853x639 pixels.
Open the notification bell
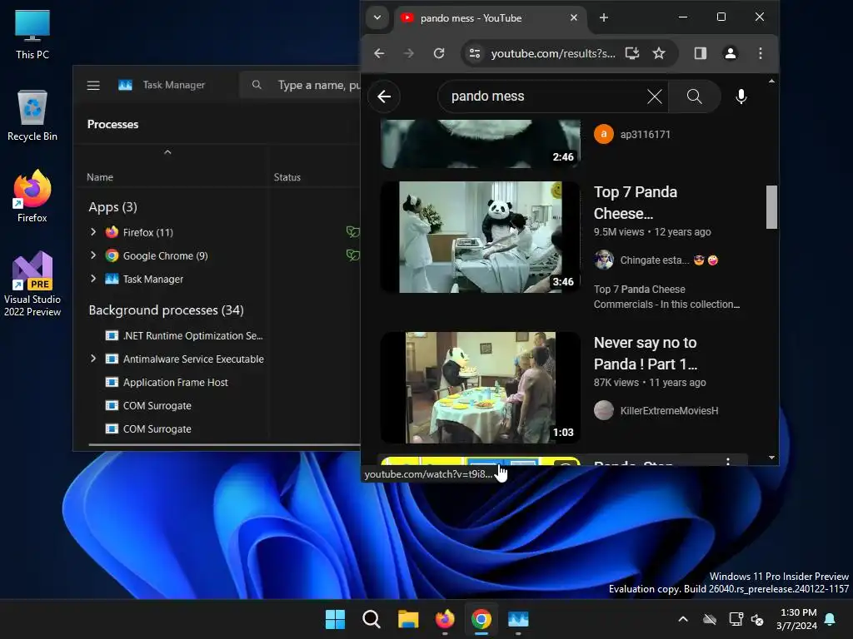pos(831,619)
